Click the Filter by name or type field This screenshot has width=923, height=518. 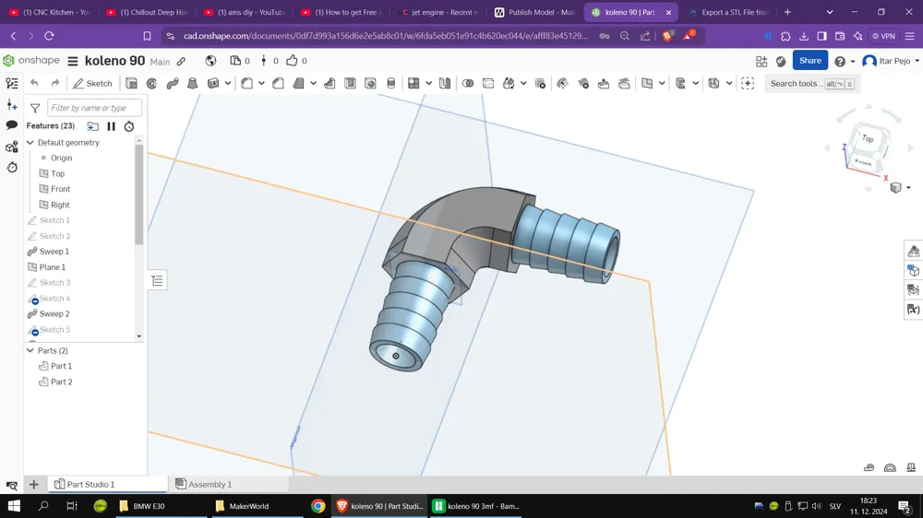[93, 108]
